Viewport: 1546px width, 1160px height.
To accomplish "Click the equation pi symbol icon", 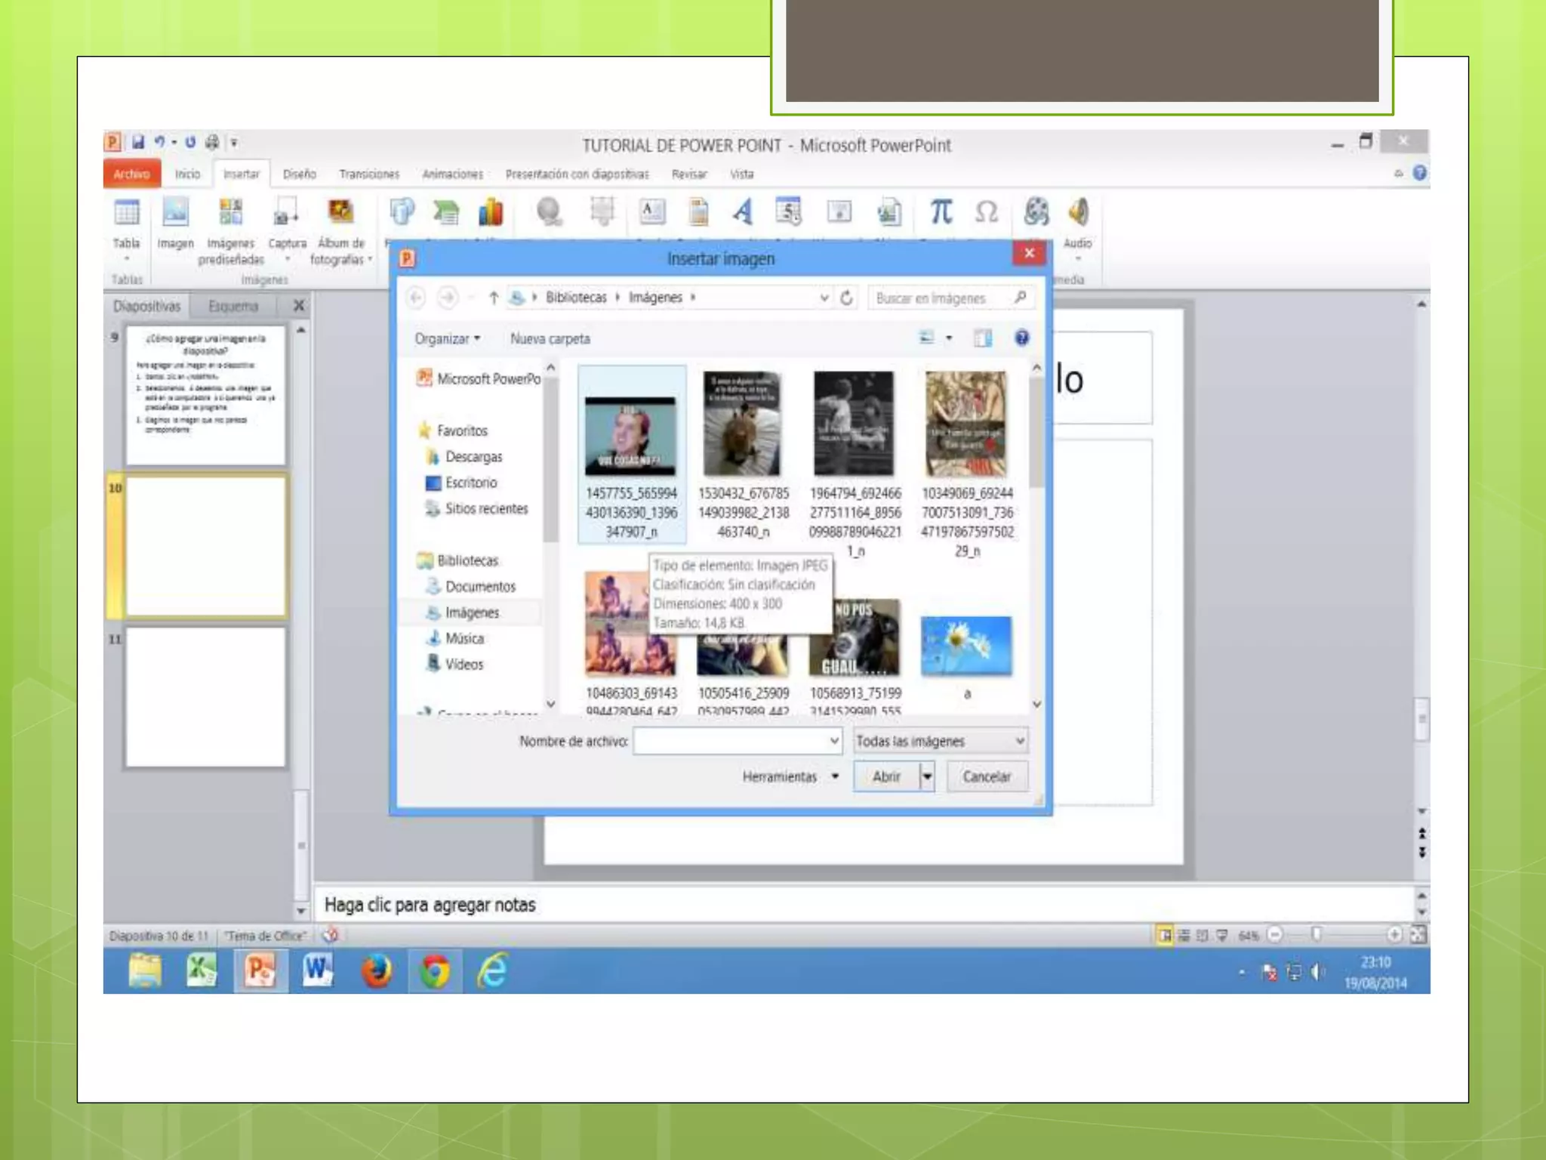I will [x=941, y=212].
